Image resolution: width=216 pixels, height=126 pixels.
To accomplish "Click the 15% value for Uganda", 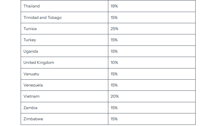I will tap(114, 51).
